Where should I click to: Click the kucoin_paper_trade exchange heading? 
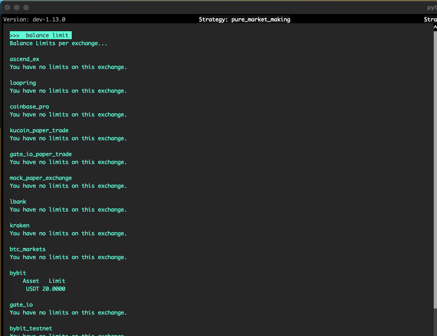click(39, 130)
